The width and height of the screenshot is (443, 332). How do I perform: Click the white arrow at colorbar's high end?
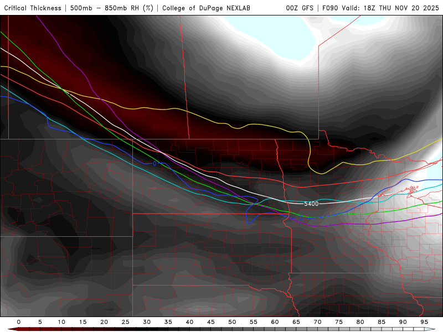click(x=430, y=329)
